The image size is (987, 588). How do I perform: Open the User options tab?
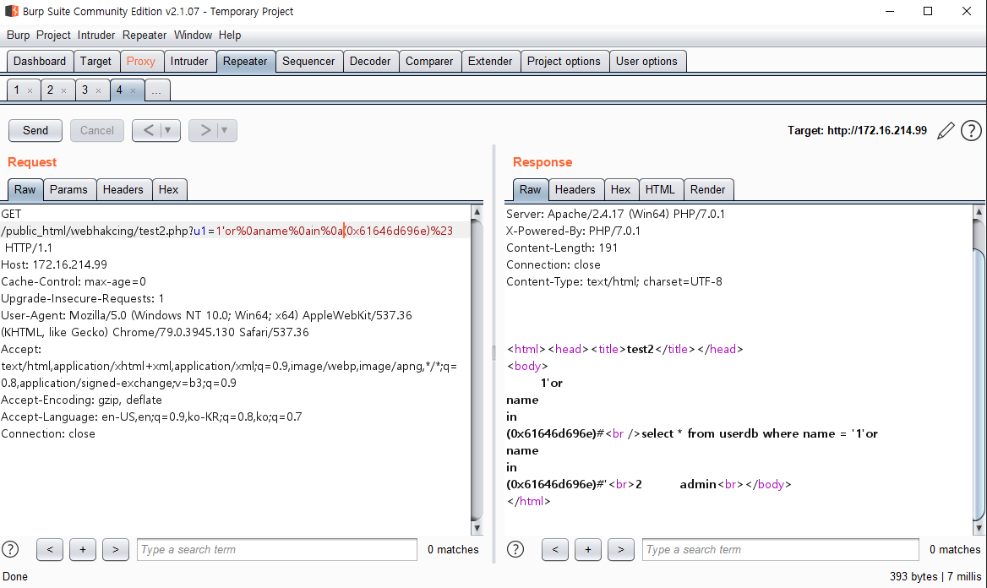pyautogui.click(x=646, y=61)
